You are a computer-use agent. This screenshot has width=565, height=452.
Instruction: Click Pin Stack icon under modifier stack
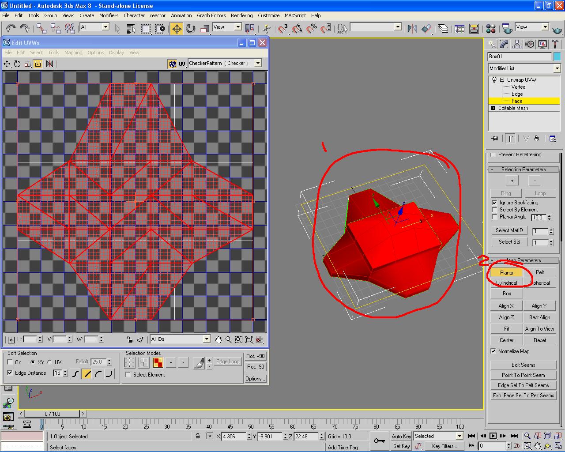pos(495,139)
